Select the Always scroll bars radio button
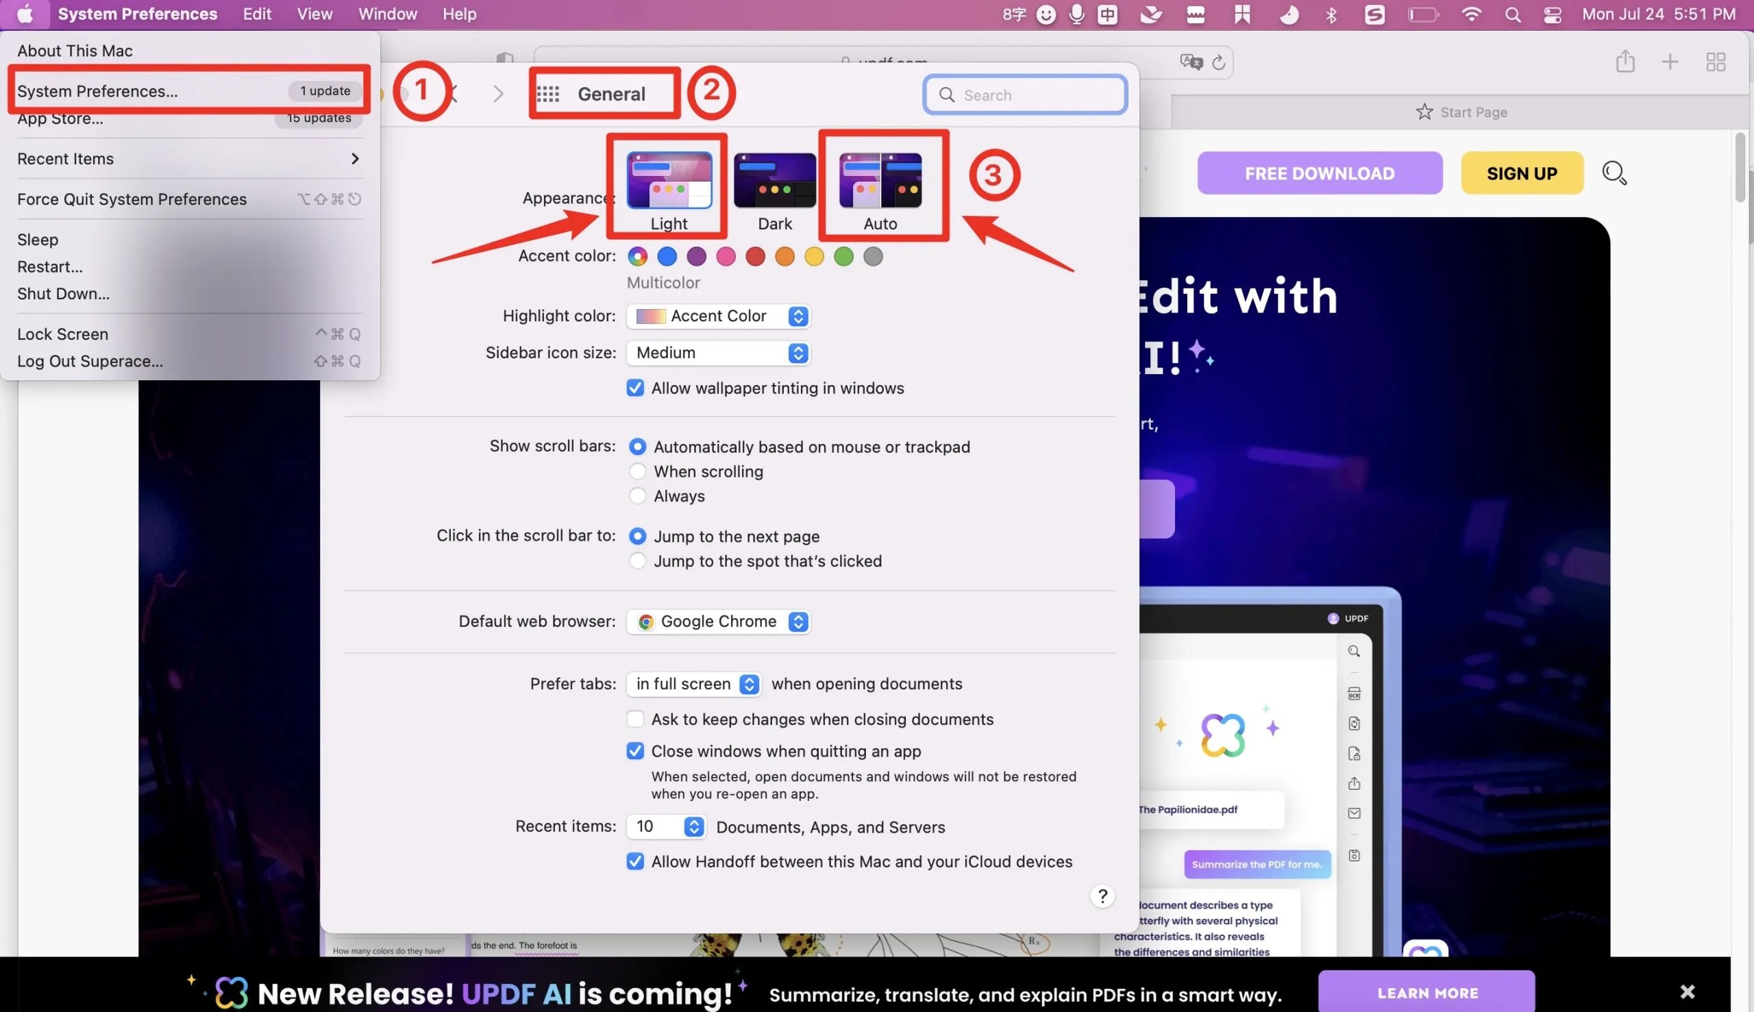The image size is (1754, 1012). (x=637, y=495)
